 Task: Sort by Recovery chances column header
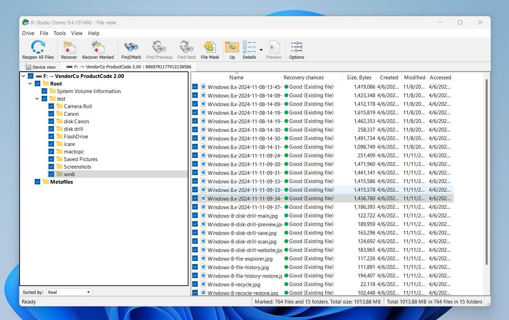(303, 78)
